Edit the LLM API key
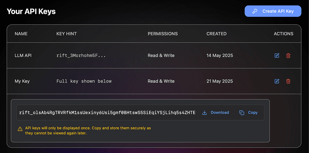This screenshot has height=153, width=309. [x=277, y=56]
